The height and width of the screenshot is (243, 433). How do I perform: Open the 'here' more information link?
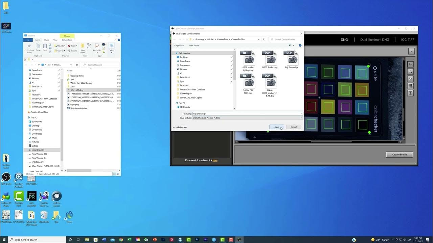[x=215, y=160]
